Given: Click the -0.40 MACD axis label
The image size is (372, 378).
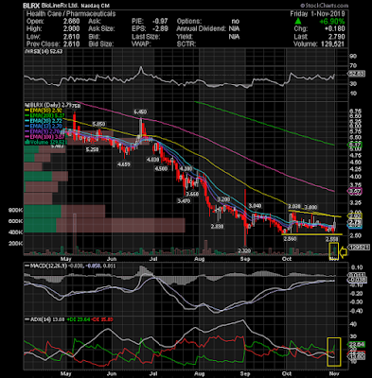Looking at the screenshot, I should 357,311.
